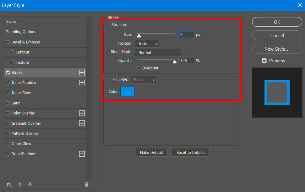Open the Blend Mode dropdown set to Normal
The width and height of the screenshot is (305, 192).
(158, 53)
